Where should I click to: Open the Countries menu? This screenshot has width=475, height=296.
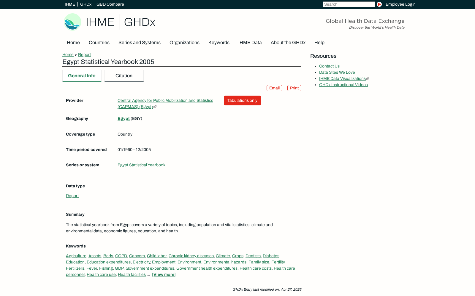[x=99, y=43]
